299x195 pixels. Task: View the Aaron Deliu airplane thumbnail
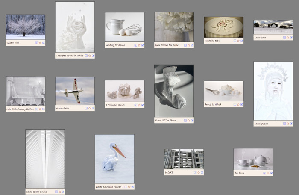(x=75, y=91)
